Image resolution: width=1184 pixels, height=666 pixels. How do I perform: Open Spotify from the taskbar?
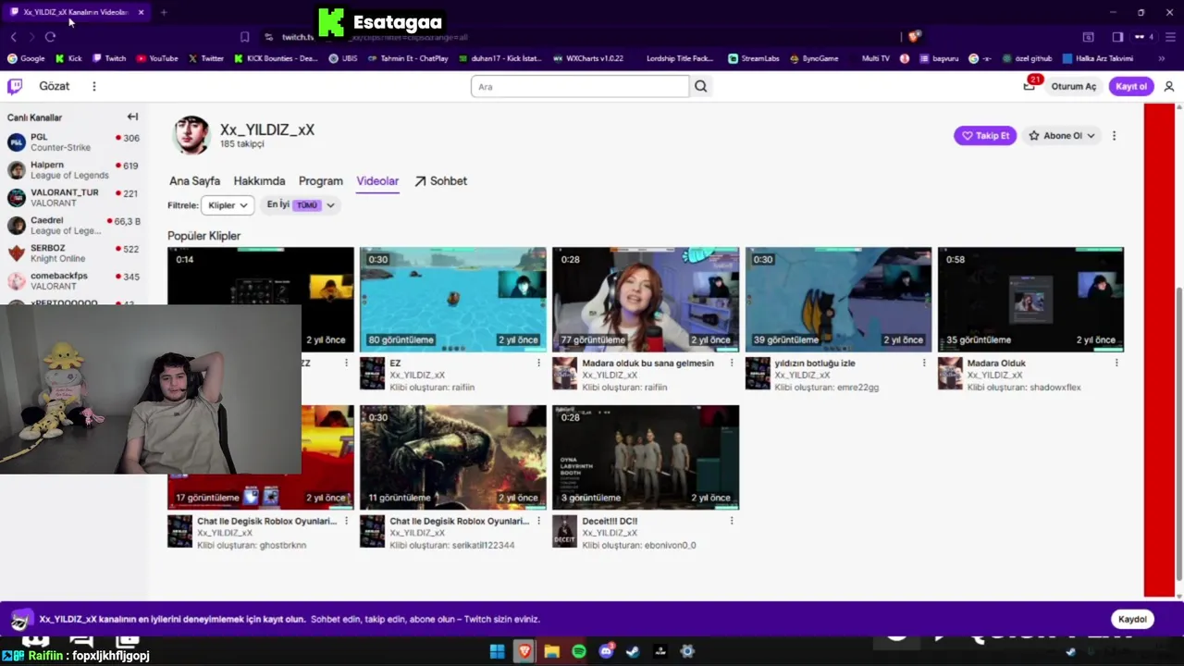(x=579, y=651)
